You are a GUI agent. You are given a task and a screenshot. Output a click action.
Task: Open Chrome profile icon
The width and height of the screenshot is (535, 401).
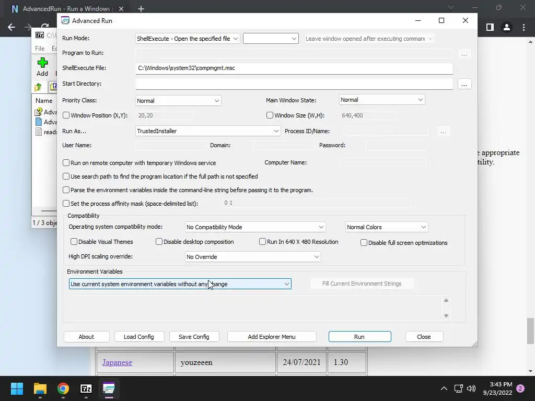(507, 27)
